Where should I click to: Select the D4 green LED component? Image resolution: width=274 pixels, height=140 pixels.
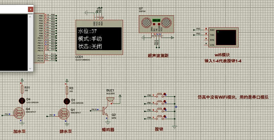22,101
